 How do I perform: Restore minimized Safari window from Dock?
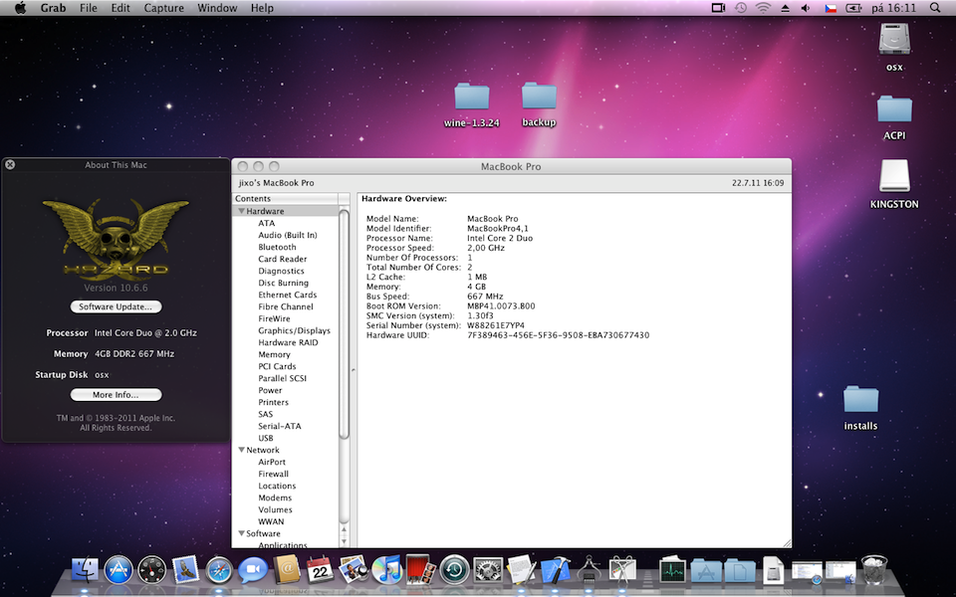[x=807, y=573]
